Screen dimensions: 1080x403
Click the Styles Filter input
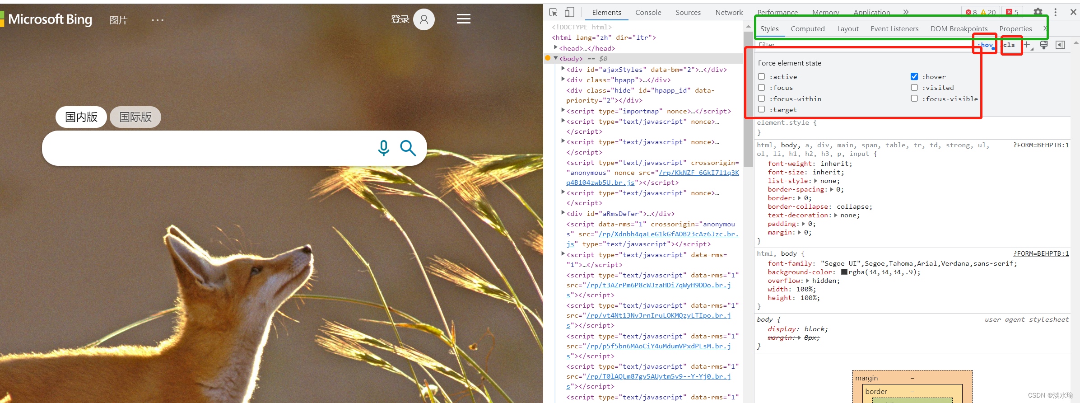[862, 45]
